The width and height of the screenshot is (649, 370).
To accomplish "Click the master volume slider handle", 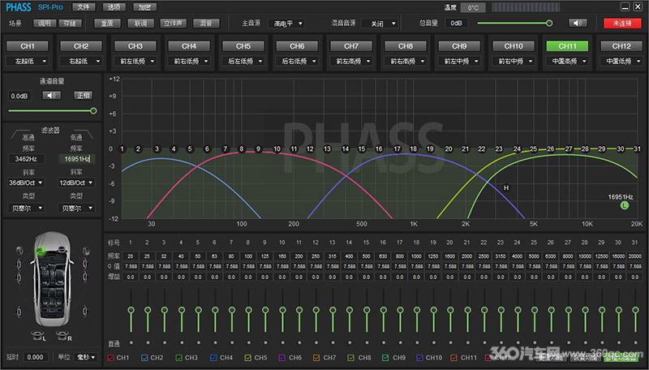I will tap(549, 24).
